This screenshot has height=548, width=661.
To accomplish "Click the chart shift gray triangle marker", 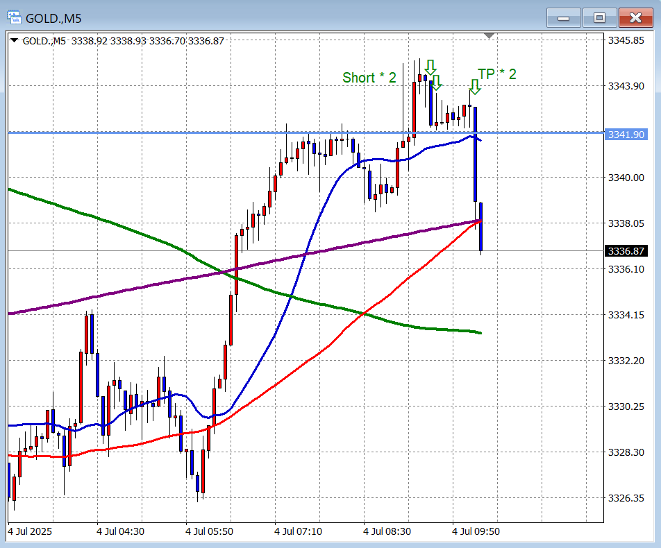I will point(489,36).
